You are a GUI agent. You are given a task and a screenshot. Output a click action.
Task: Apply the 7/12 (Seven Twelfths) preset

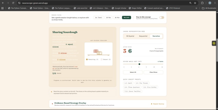(x=133, y=91)
